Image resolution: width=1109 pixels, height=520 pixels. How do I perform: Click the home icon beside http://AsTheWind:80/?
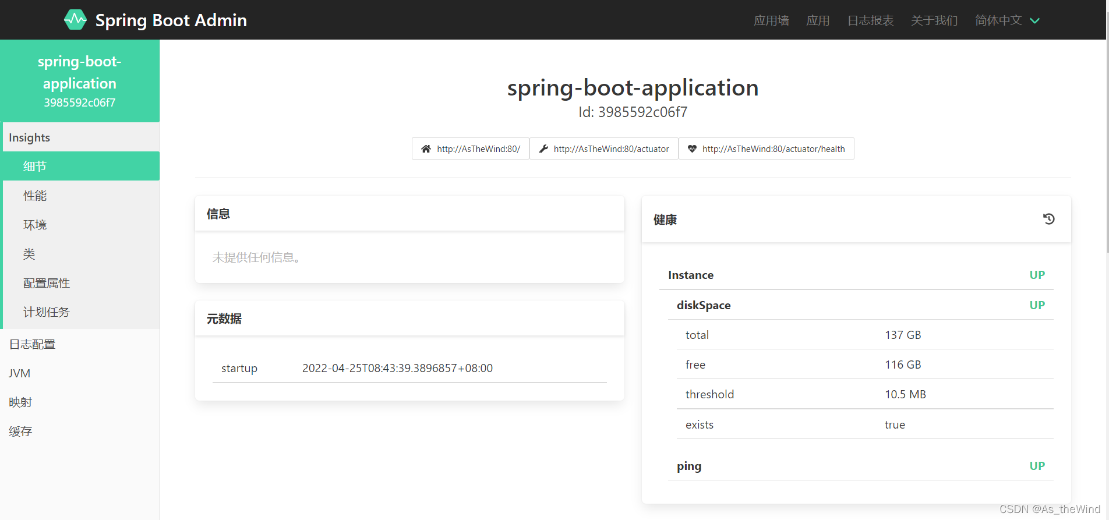pyautogui.click(x=426, y=149)
